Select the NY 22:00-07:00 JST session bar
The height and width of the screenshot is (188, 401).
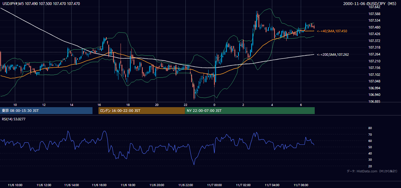[250, 111]
